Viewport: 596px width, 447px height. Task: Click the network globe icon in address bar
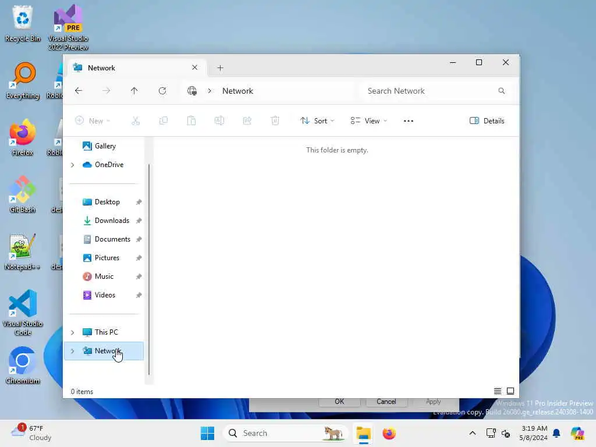click(x=192, y=91)
